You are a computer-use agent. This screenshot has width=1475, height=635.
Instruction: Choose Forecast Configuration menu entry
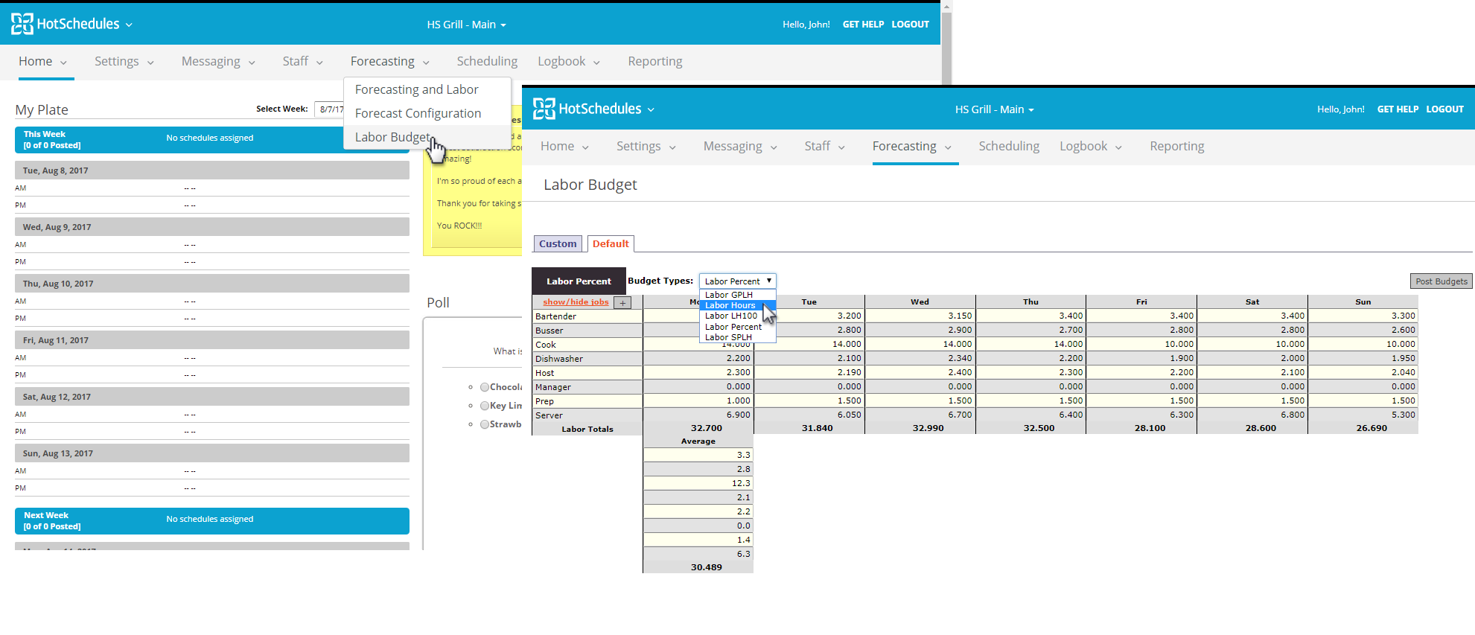click(418, 113)
